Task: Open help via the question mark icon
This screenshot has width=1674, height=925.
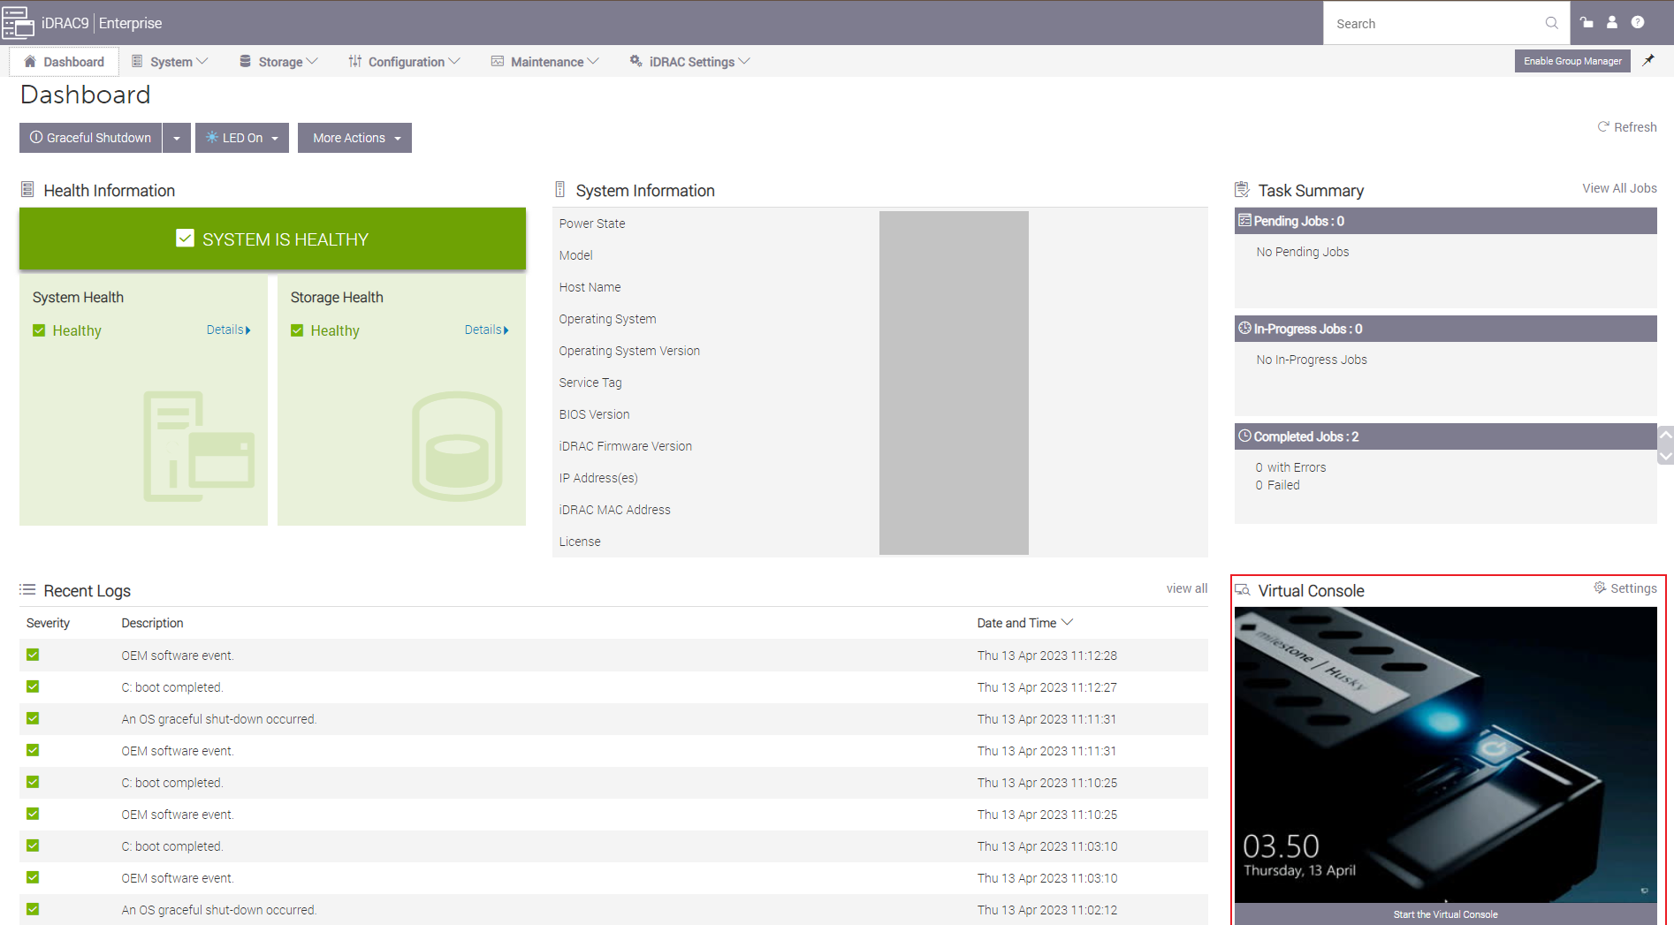Action: tap(1638, 23)
